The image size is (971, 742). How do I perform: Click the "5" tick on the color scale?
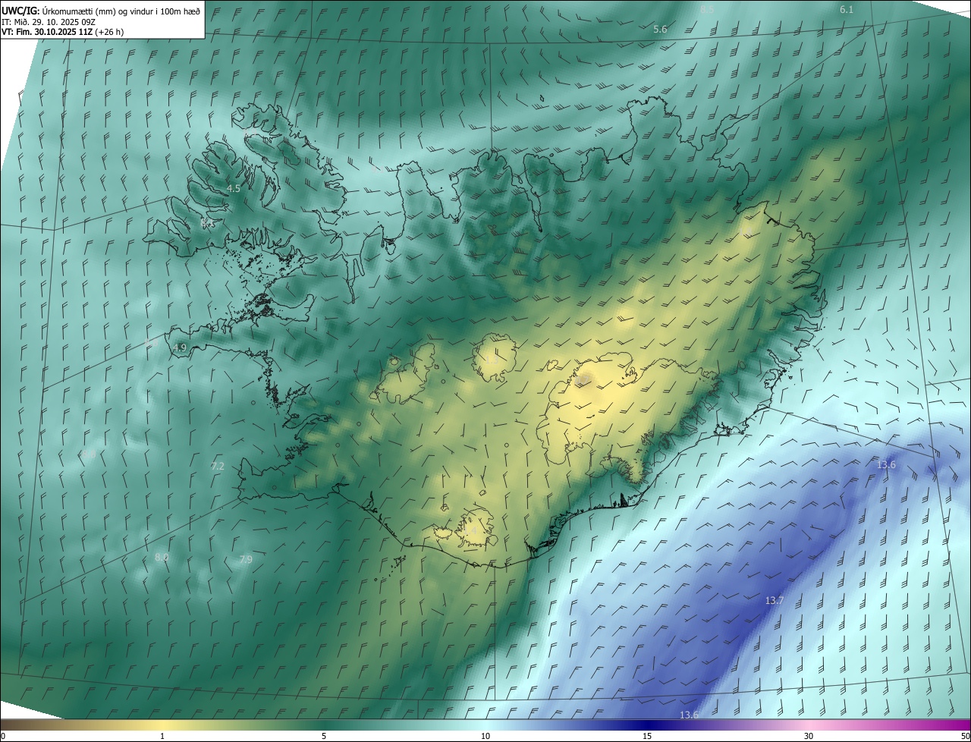pos(324,736)
